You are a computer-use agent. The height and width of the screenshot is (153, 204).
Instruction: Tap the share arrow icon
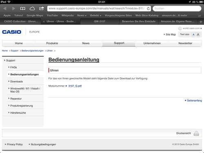click(x=42, y=9)
